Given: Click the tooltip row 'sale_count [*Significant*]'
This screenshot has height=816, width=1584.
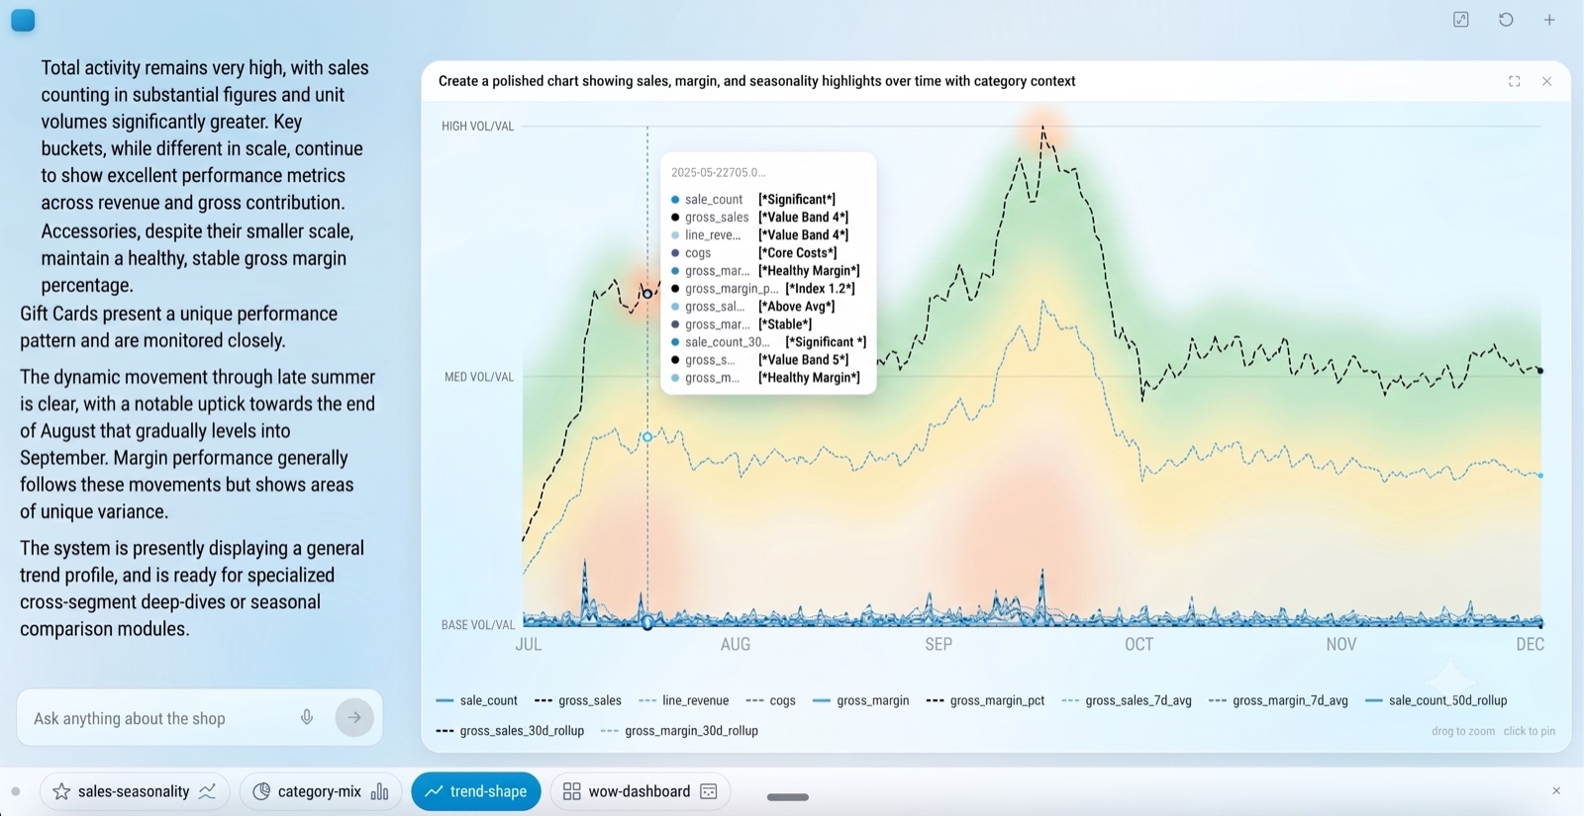Looking at the screenshot, I should 753,200.
